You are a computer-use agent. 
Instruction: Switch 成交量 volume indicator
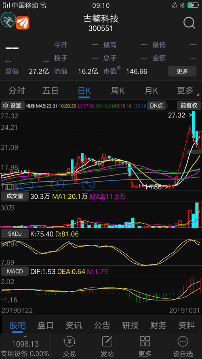15,196
